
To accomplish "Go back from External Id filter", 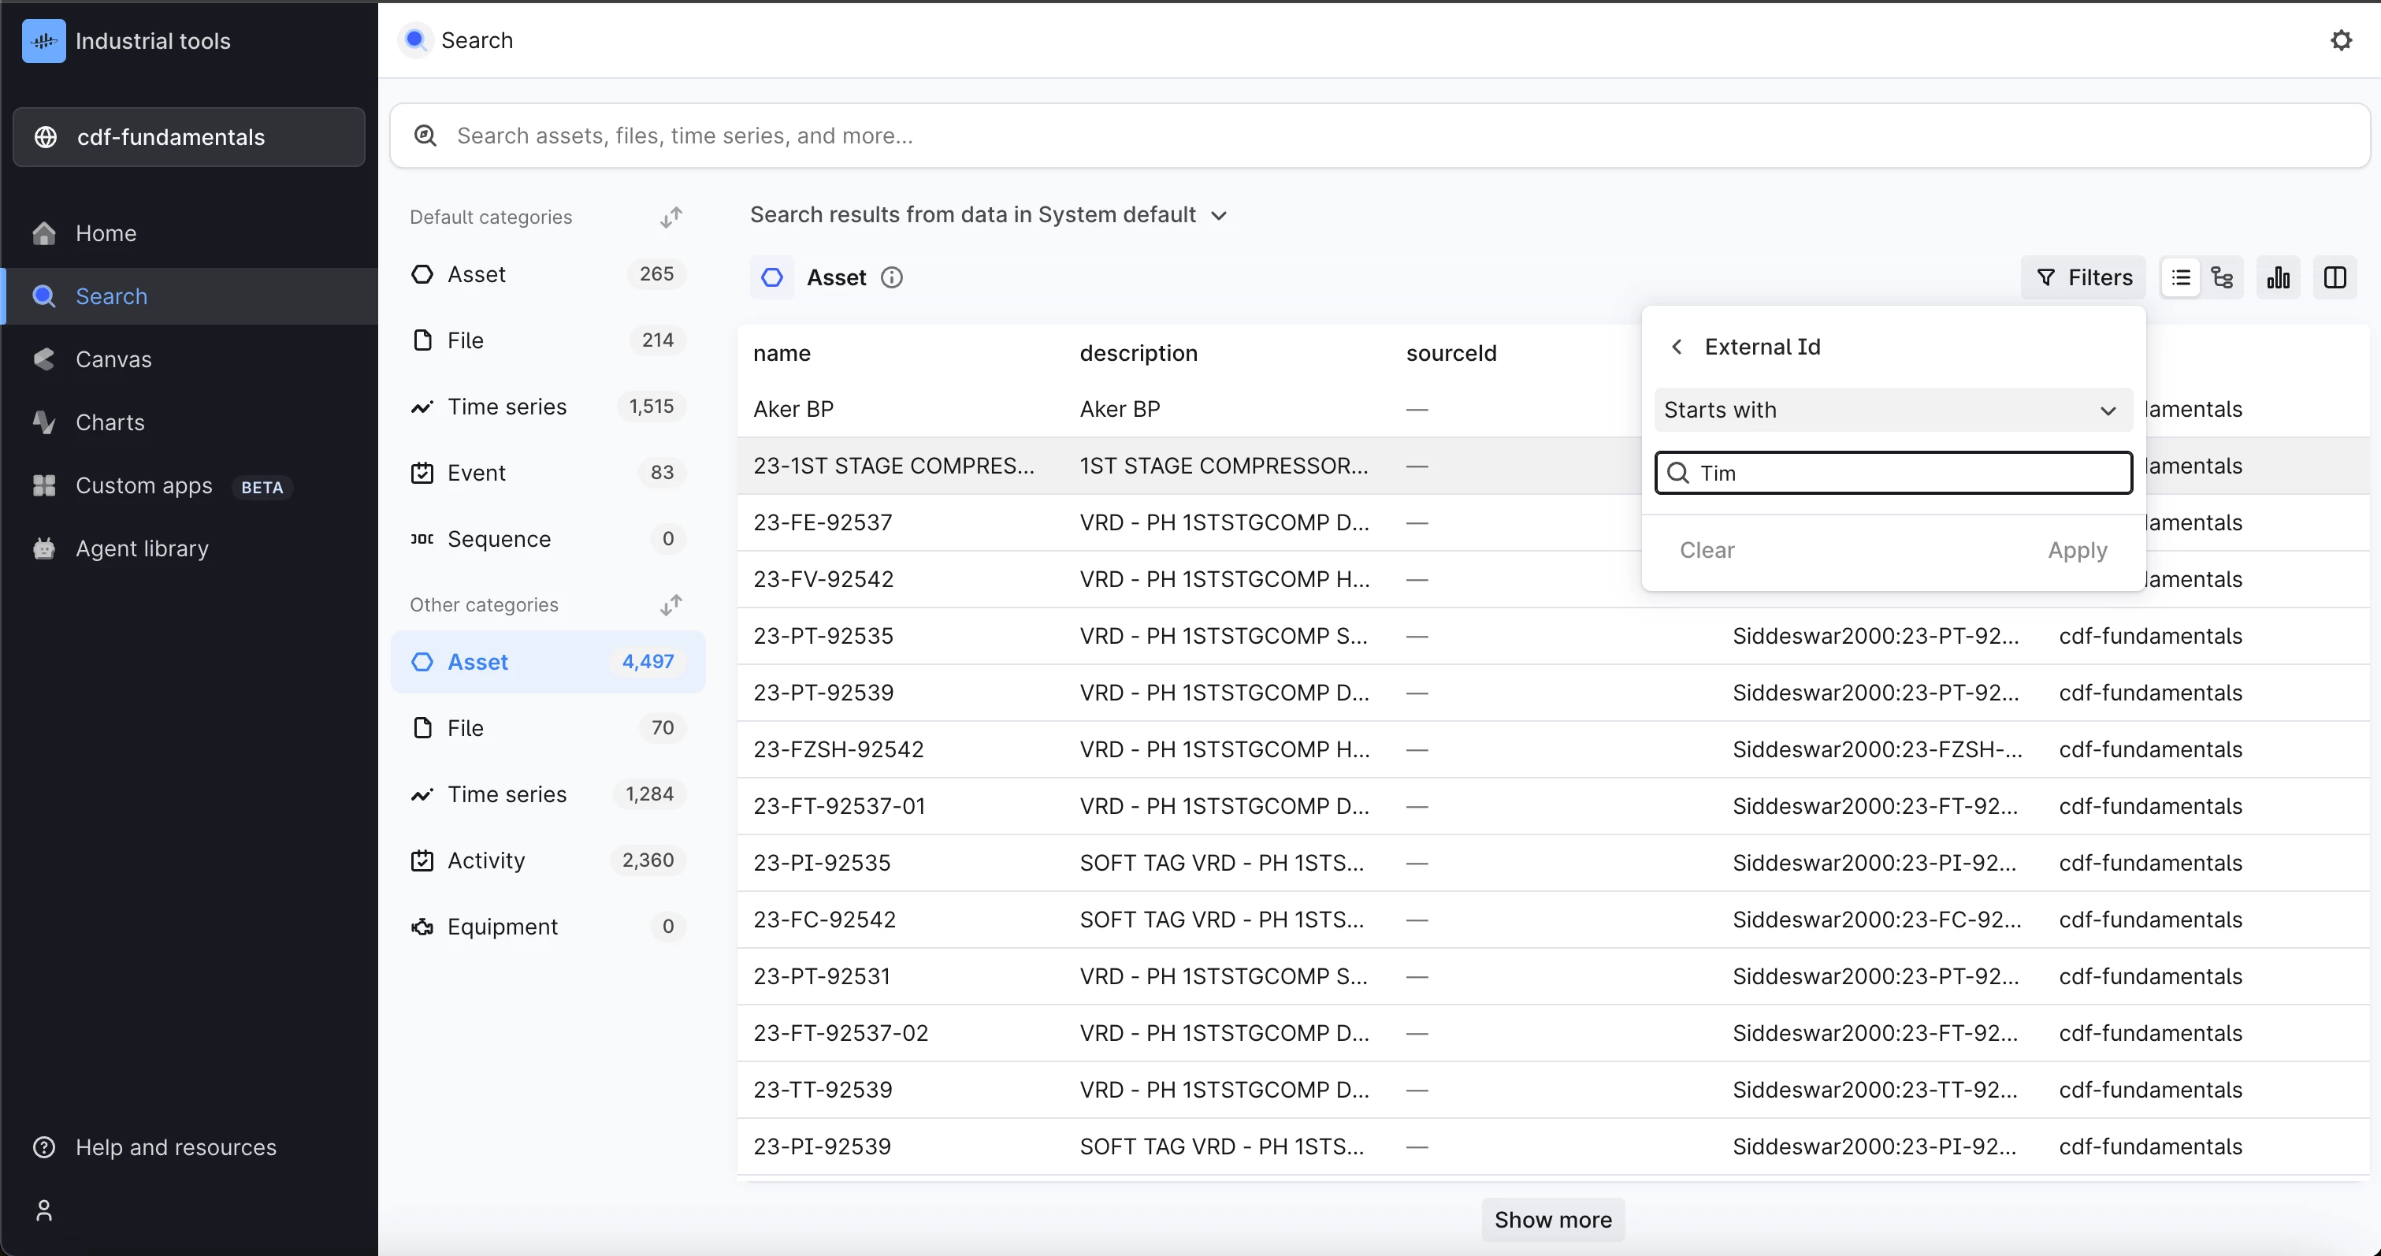I will 1677,347.
